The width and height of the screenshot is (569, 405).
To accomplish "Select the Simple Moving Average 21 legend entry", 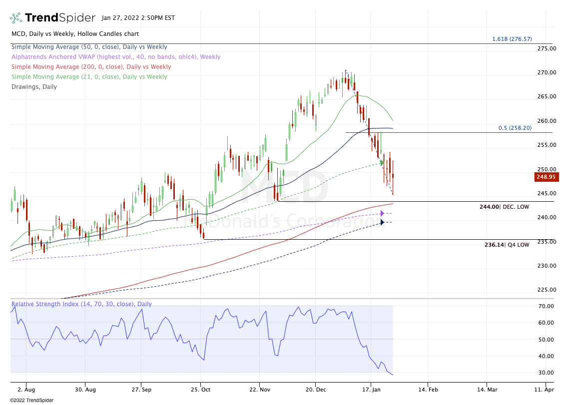I will click(89, 76).
